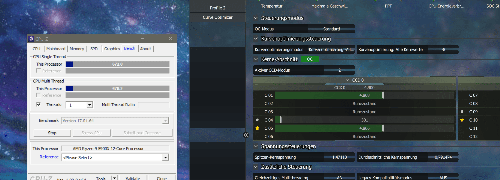Image resolution: width=500 pixels, height=180 pixels.
Task: Toggle the Single Thread Reference checkbox
Action: 38,71
